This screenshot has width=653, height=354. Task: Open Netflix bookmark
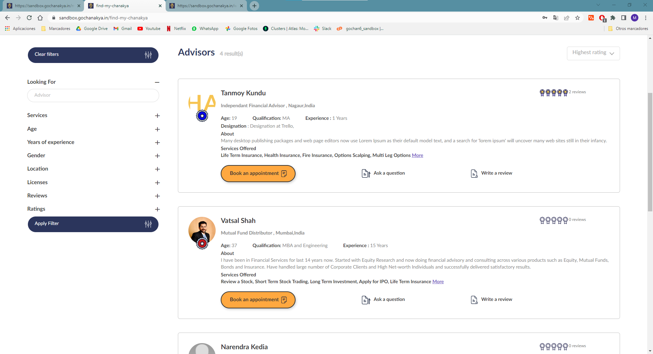176,29
